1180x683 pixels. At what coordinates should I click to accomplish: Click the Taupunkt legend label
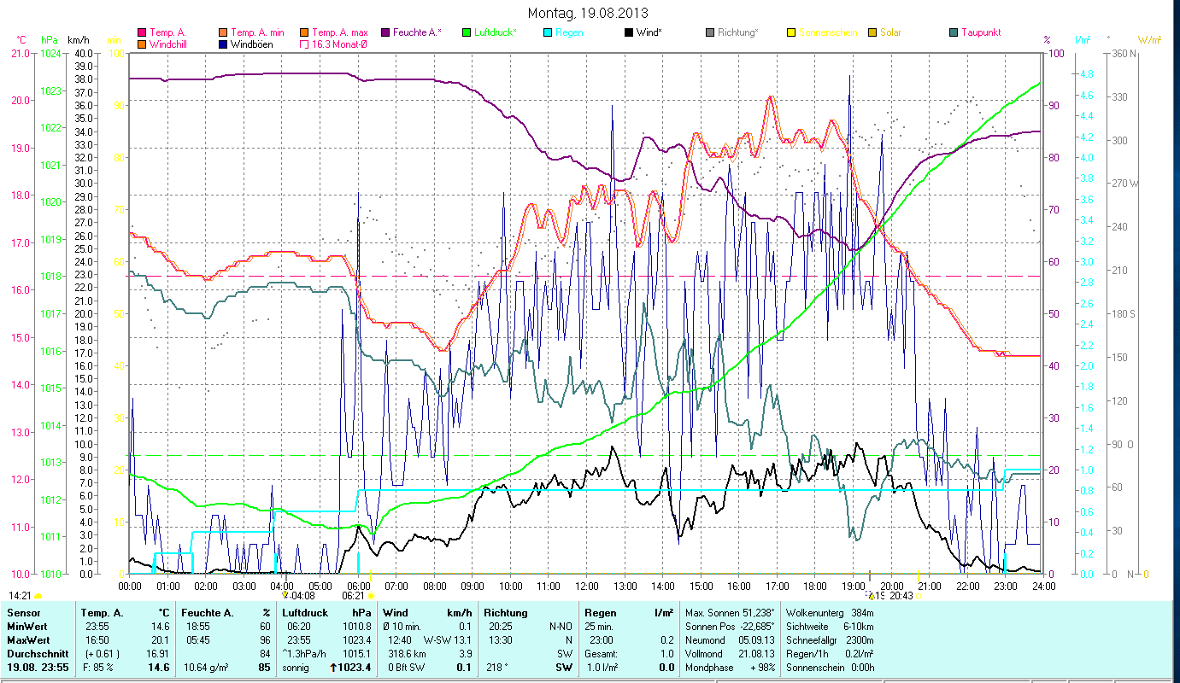pyautogui.click(x=981, y=32)
